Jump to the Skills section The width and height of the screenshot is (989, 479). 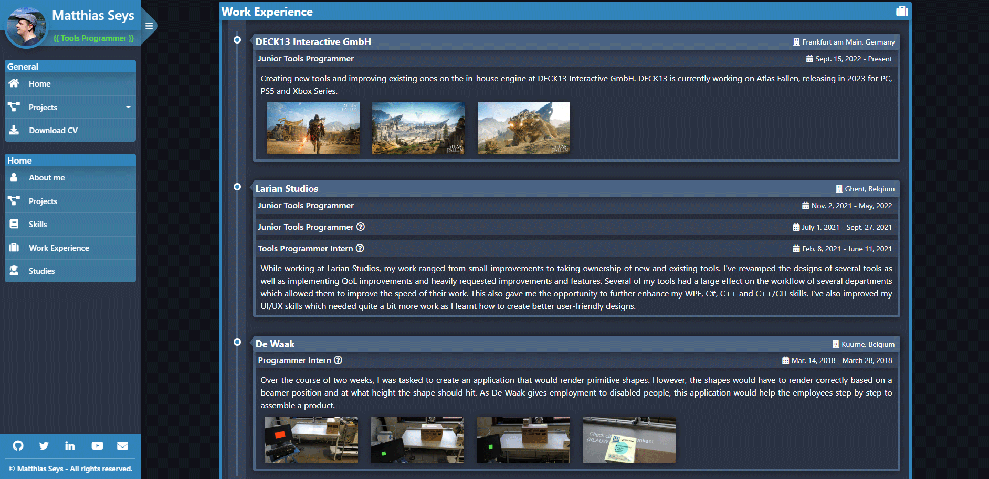70,224
